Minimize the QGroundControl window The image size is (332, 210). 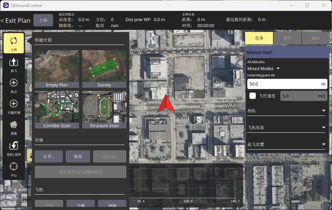pyautogui.click(x=292, y=5)
